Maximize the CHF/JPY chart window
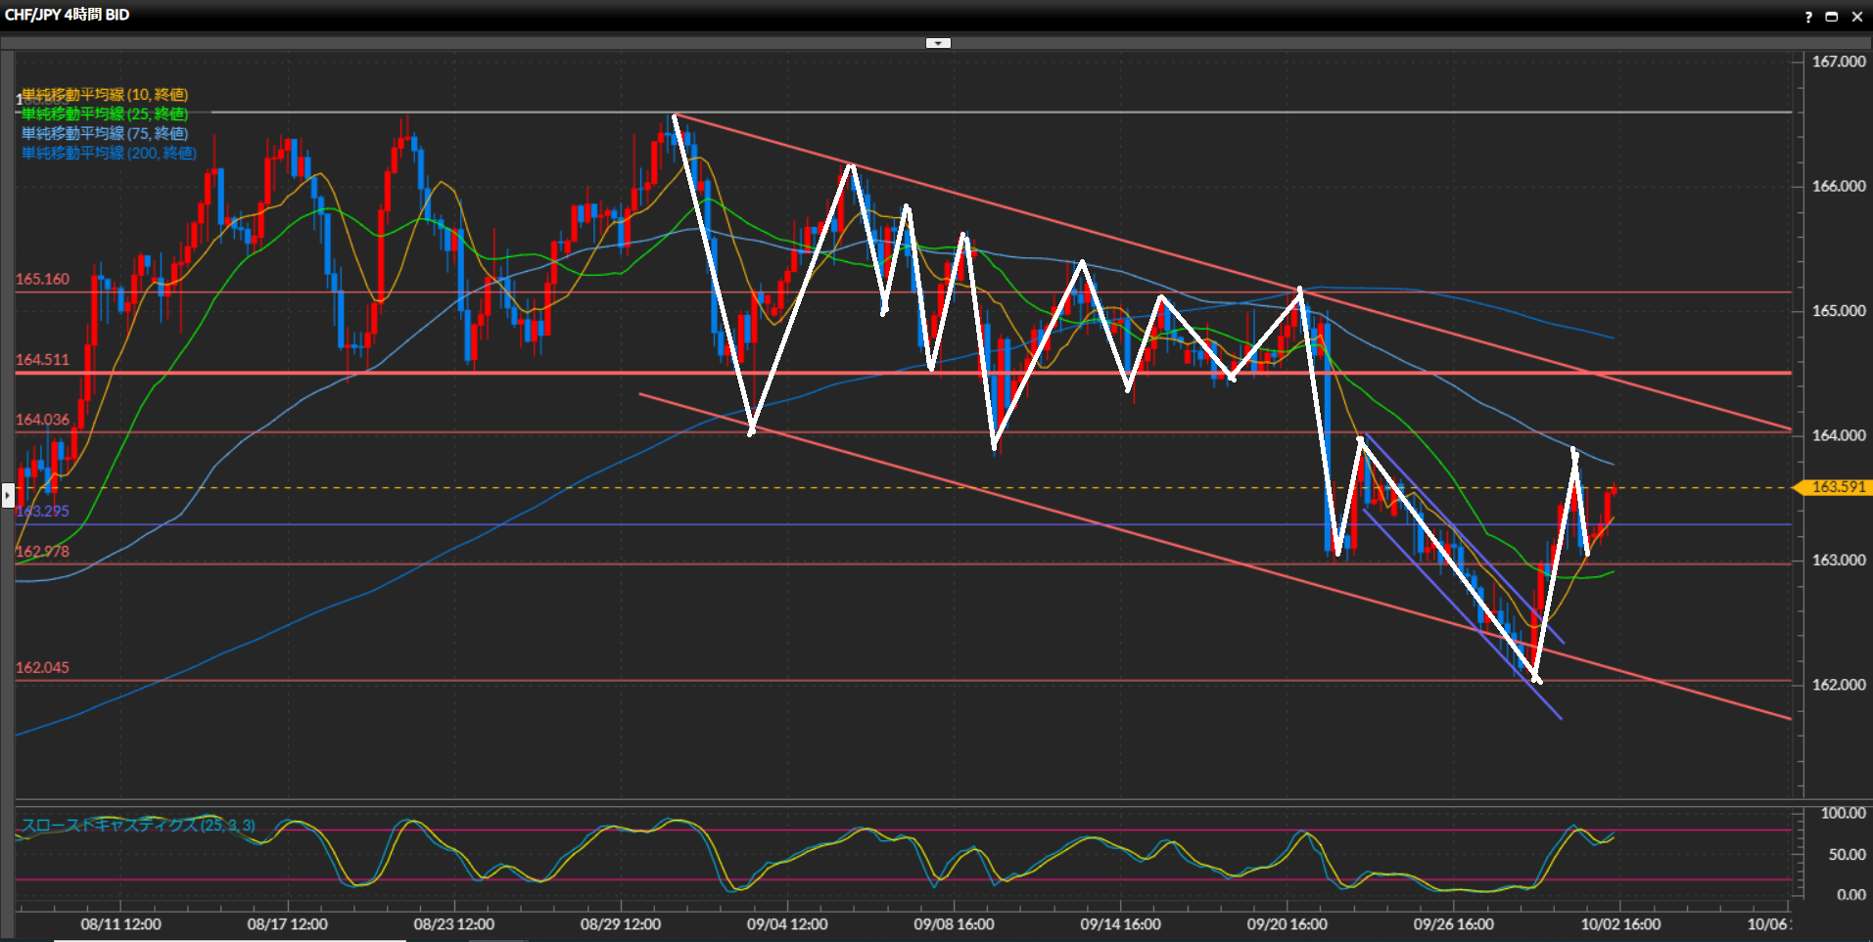1873x942 pixels. click(x=1831, y=17)
